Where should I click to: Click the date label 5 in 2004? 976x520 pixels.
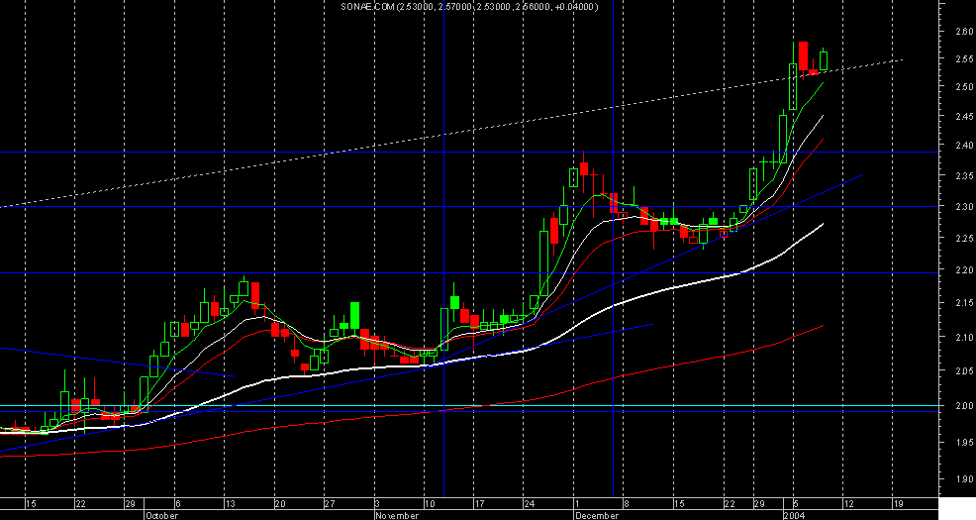pyautogui.click(x=796, y=504)
